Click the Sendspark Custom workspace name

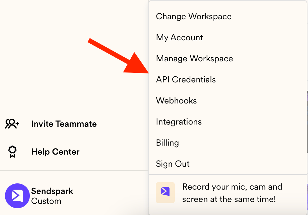[x=52, y=196]
